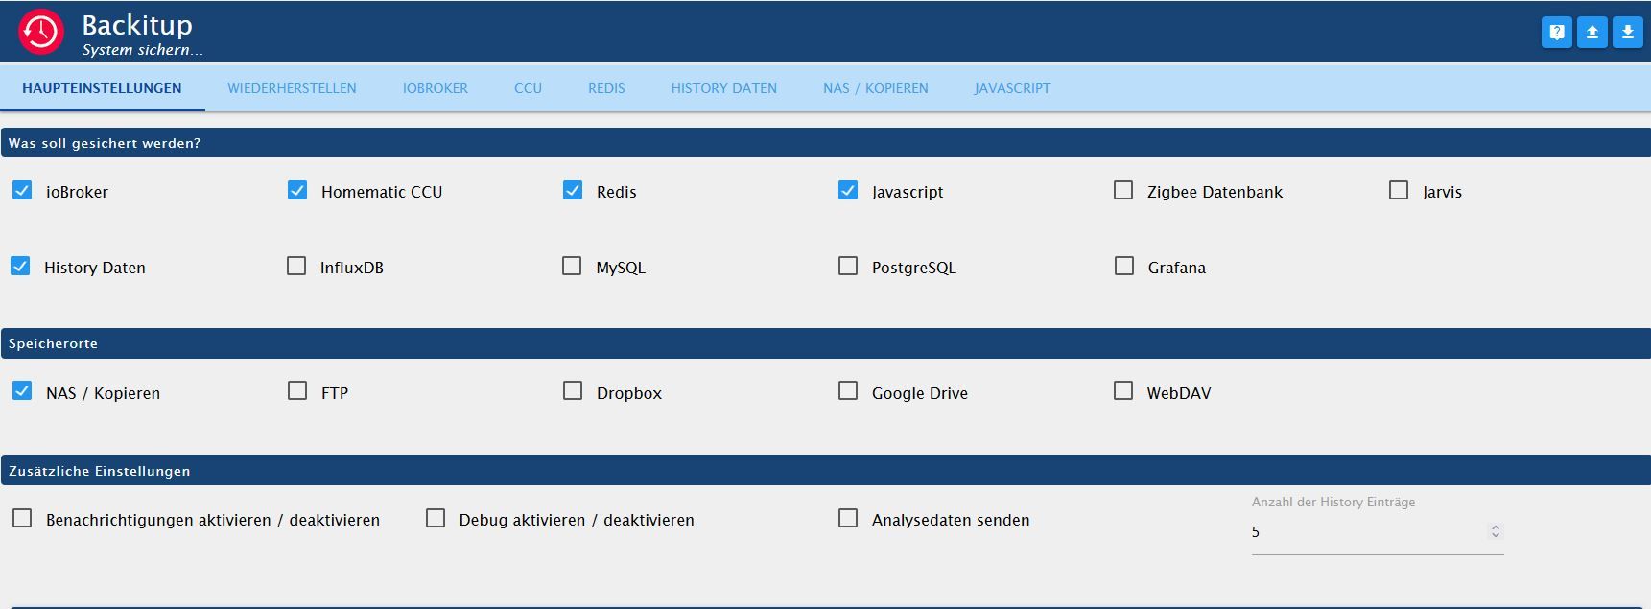This screenshot has height=609, width=1651.
Task: Disable the Homematic CCU checkbox
Action: pyautogui.click(x=297, y=191)
